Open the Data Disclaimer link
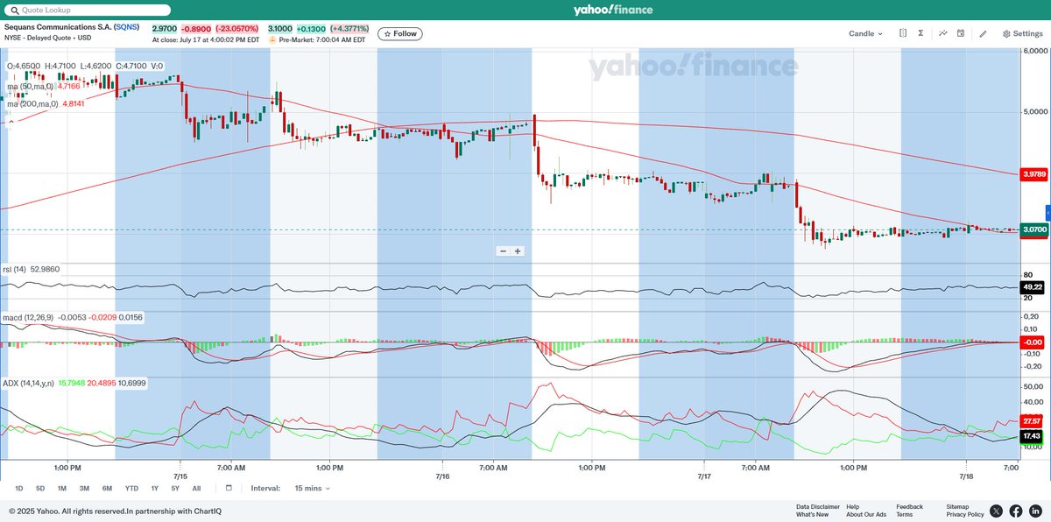1051x522 pixels. tap(817, 506)
